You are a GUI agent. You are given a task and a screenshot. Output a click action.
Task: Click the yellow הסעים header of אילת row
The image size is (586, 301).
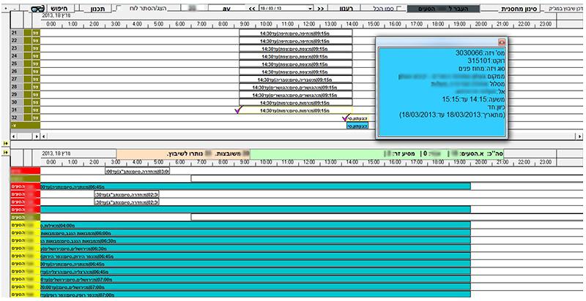click(x=26, y=225)
